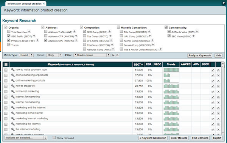The height and width of the screenshot is (143, 227).
Task: Reset the filter using the return arrow icon
Action: point(117,55)
